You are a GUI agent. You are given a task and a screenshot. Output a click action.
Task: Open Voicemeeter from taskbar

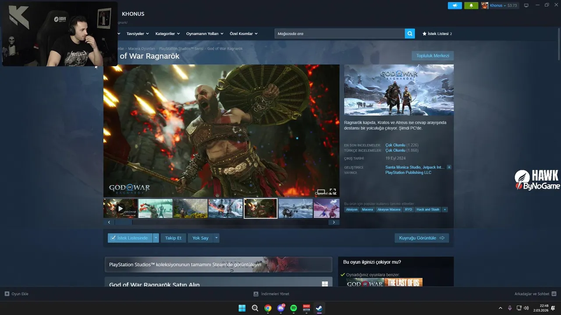point(306,308)
